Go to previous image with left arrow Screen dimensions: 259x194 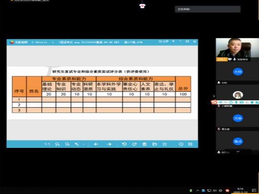tap(96, 144)
